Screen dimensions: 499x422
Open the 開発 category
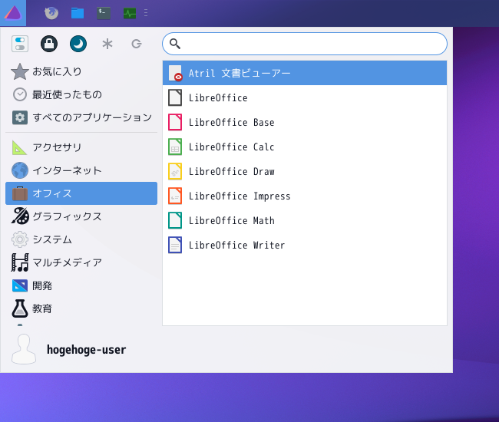click(x=81, y=285)
